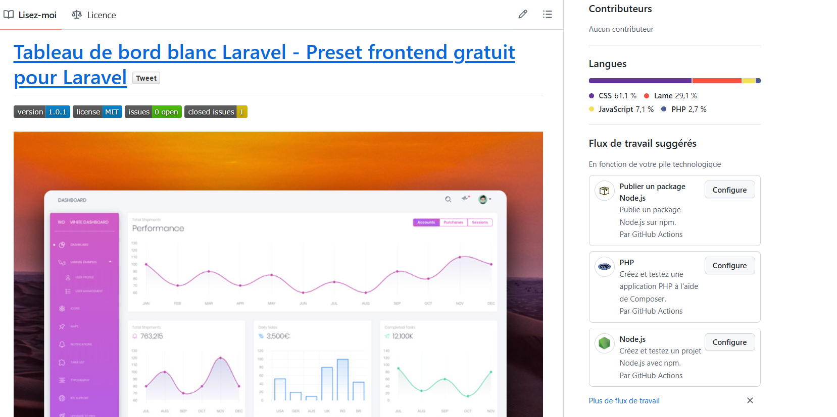Click the pencil edit icon

click(x=523, y=15)
